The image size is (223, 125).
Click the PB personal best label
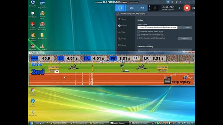tap(113, 58)
